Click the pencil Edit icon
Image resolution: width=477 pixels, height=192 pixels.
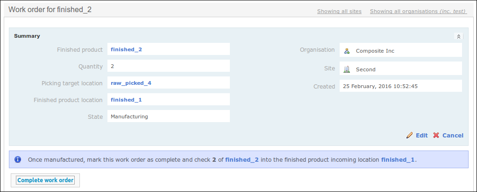pyautogui.click(x=409, y=135)
